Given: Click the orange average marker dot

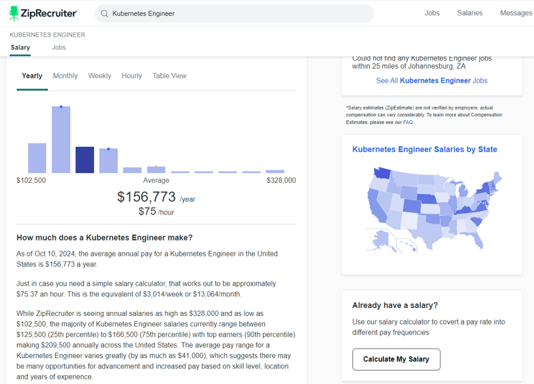Looking at the screenshot, I should tap(156, 167).
